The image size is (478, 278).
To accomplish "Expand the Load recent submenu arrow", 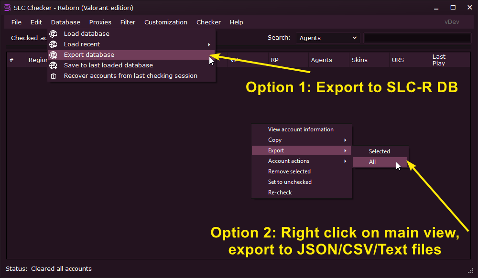I will pos(209,44).
